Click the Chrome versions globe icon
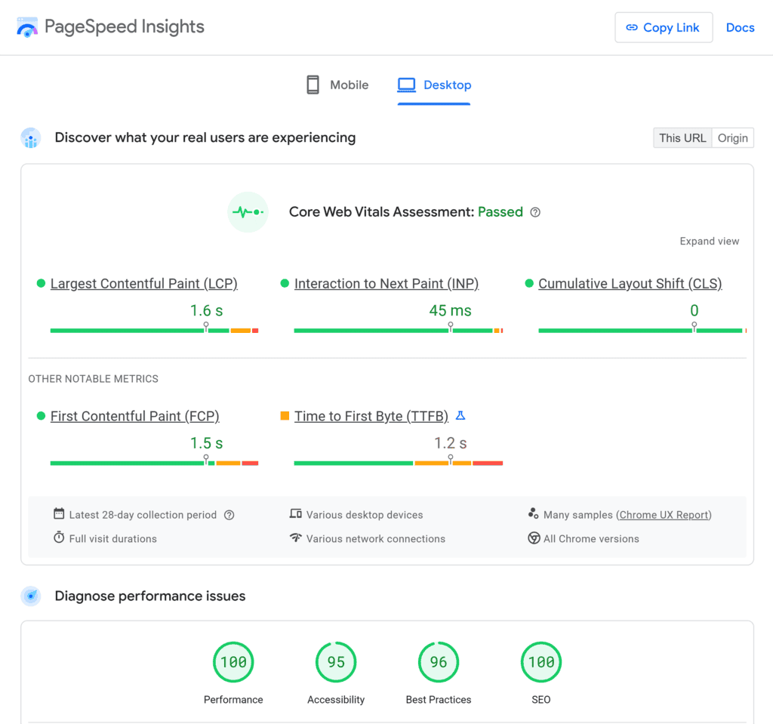Screen dimensions: 773x724 pyautogui.click(x=534, y=538)
